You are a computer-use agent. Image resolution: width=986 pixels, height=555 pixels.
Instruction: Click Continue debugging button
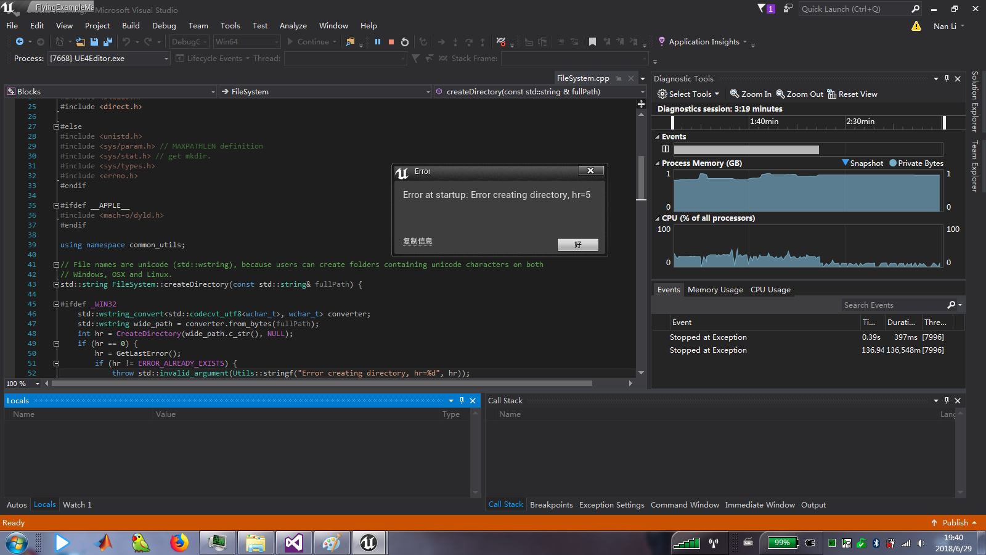pos(312,41)
